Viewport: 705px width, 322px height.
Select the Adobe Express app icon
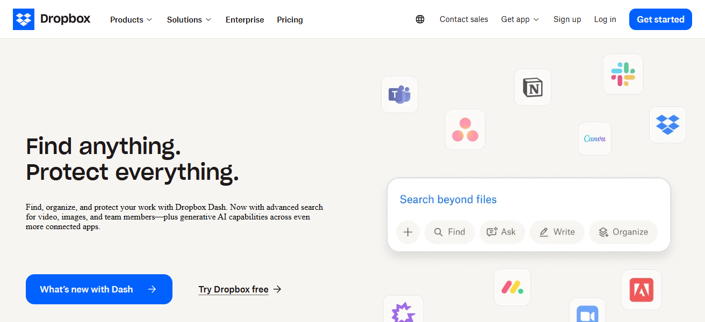pos(642,290)
